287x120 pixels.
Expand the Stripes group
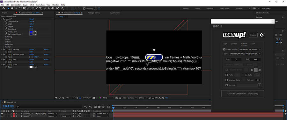[x=4, y=39]
